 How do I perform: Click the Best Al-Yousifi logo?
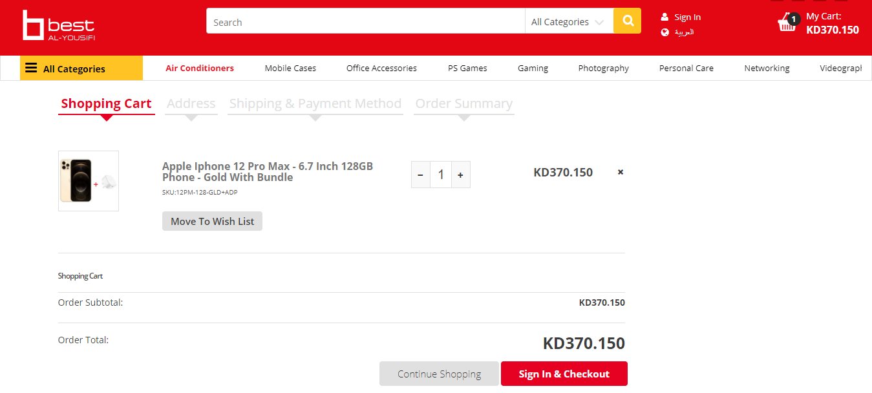coord(58,26)
